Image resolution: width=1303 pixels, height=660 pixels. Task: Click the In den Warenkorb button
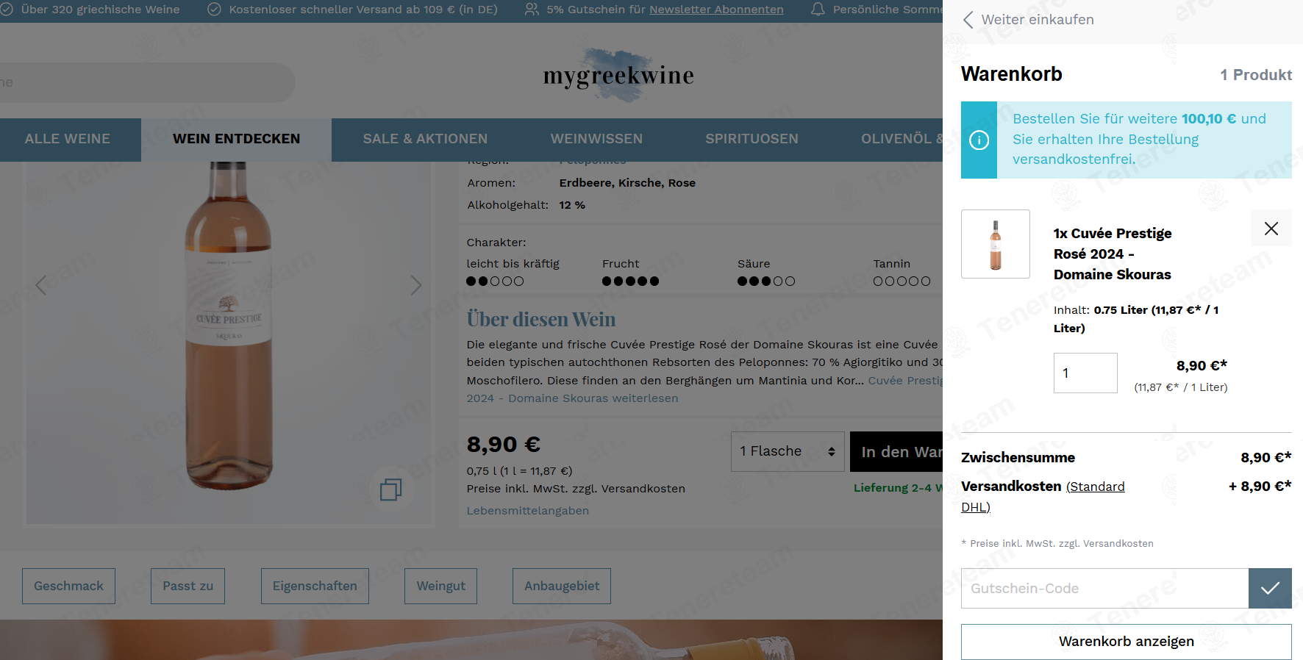(896, 451)
